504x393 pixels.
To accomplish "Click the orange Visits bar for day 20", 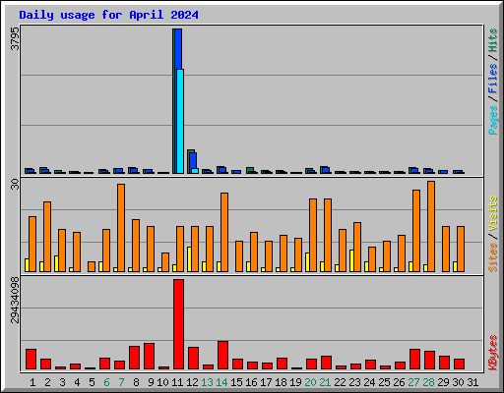I will 313,235.
